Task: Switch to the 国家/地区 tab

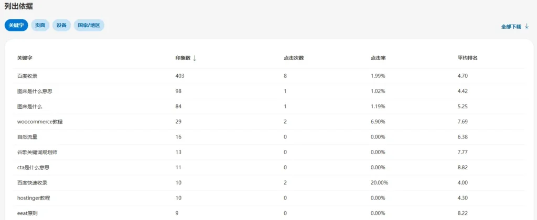Action: click(x=89, y=26)
